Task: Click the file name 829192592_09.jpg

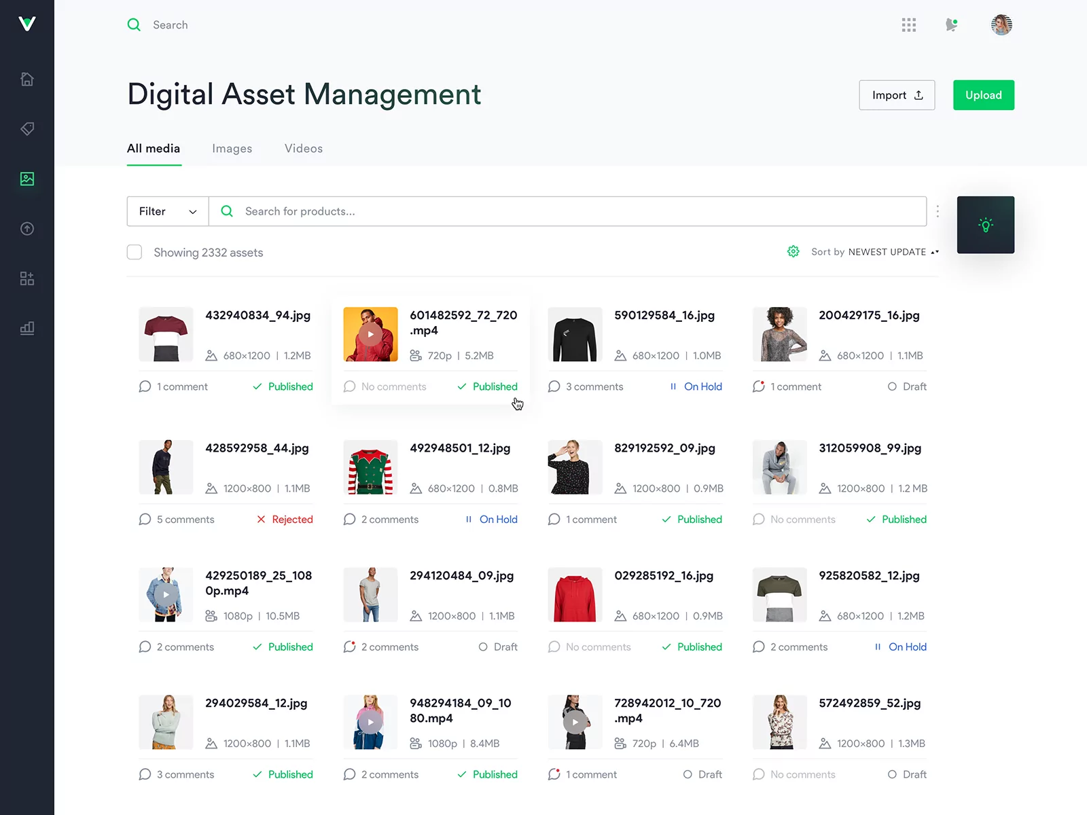Action: (664, 448)
